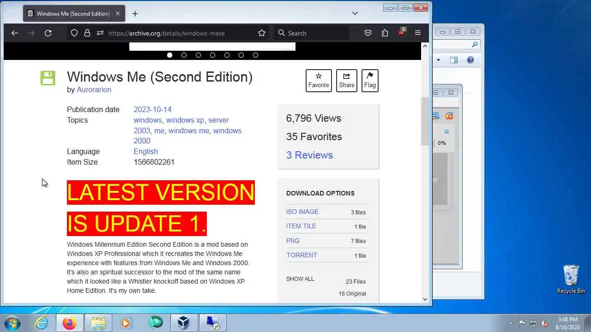591x332 pixels.
Task: Expand PNG download option
Action: tap(293, 241)
